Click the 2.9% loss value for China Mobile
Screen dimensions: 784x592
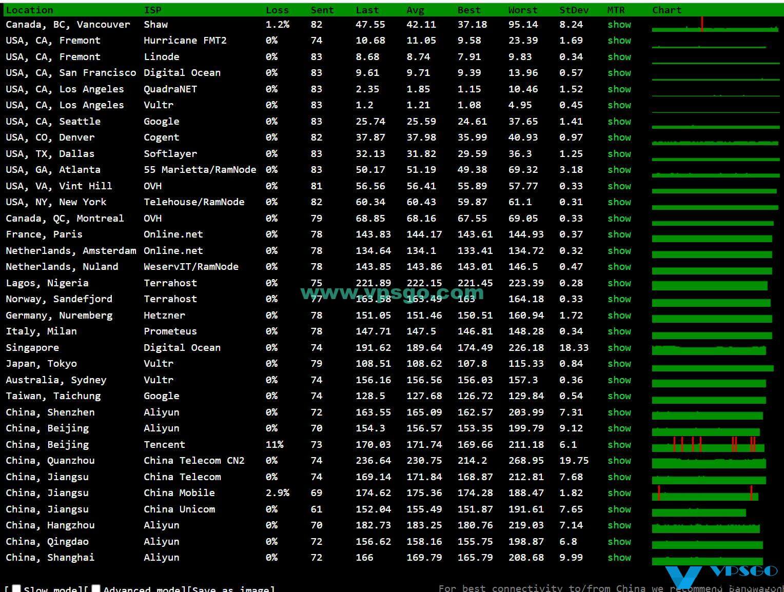(x=277, y=493)
